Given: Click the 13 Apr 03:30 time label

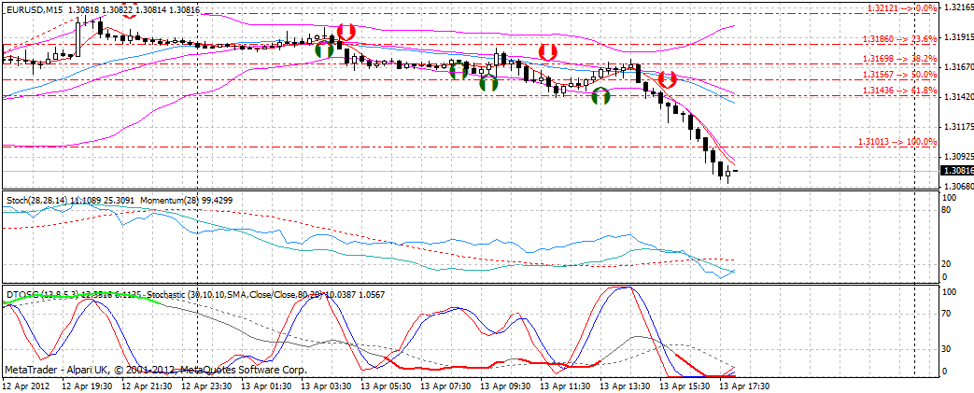Looking at the screenshot, I should pos(326,386).
